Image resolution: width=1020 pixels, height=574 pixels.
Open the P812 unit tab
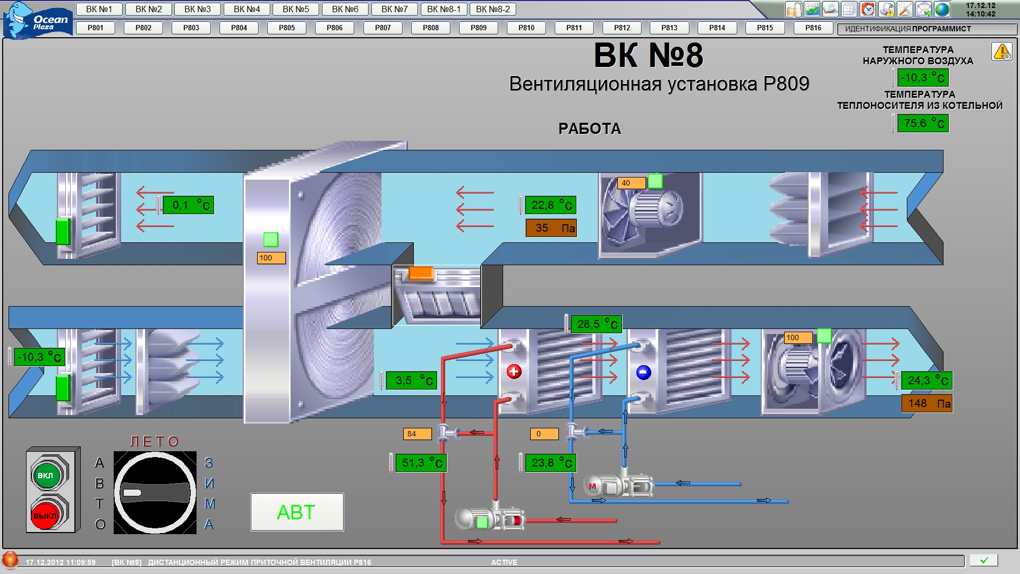pos(622,28)
